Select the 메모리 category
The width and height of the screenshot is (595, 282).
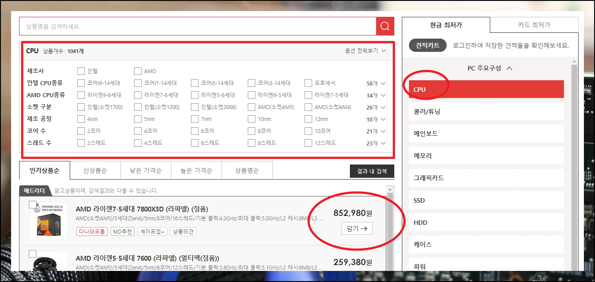coord(486,156)
